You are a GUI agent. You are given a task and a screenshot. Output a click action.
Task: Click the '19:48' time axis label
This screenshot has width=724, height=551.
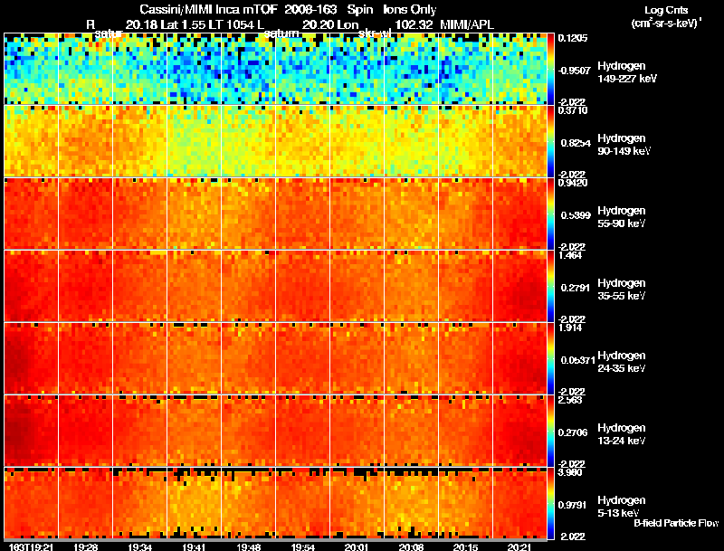point(248,546)
